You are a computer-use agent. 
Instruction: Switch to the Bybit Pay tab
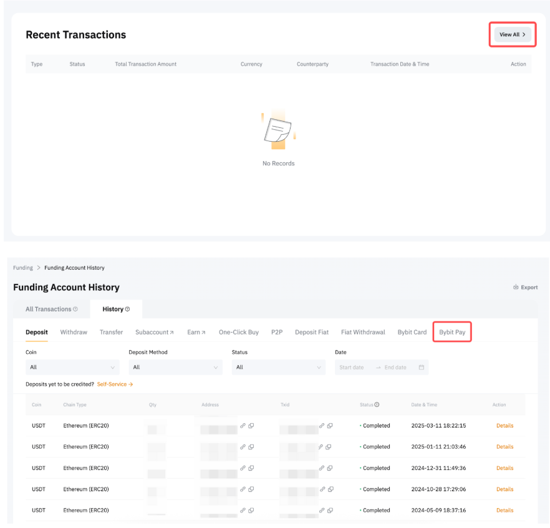pyautogui.click(x=452, y=332)
